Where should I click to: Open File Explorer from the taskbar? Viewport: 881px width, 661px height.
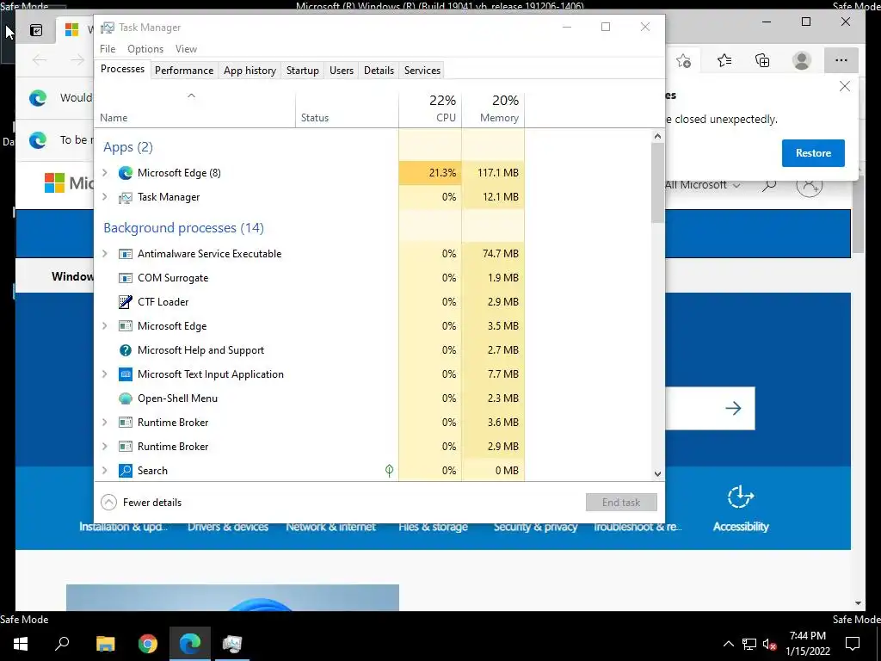pyautogui.click(x=105, y=644)
